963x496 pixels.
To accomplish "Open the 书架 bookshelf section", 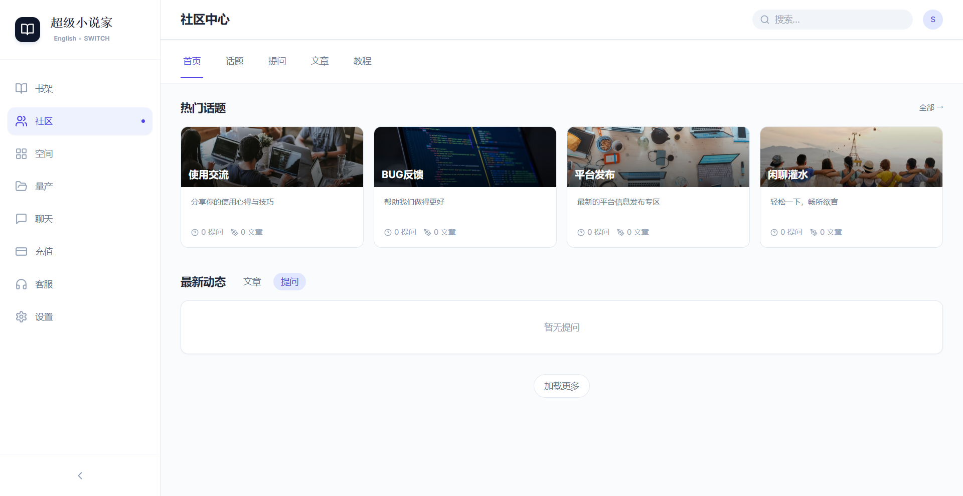I will 43,88.
